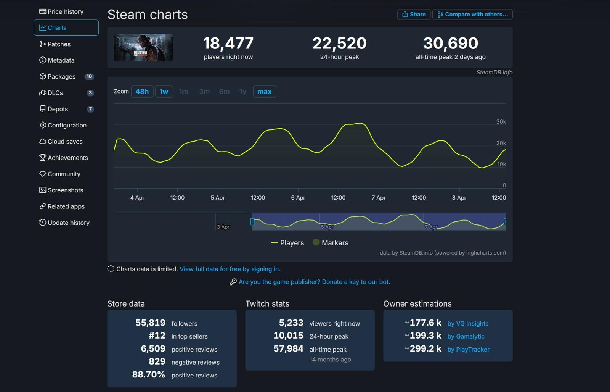Viewport: 610px width, 392px height.
Task: Select the max zoom range
Action: point(264,92)
